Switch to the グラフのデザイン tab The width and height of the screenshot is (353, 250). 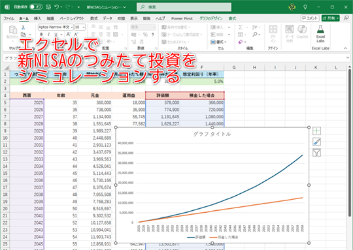tap(210, 18)
